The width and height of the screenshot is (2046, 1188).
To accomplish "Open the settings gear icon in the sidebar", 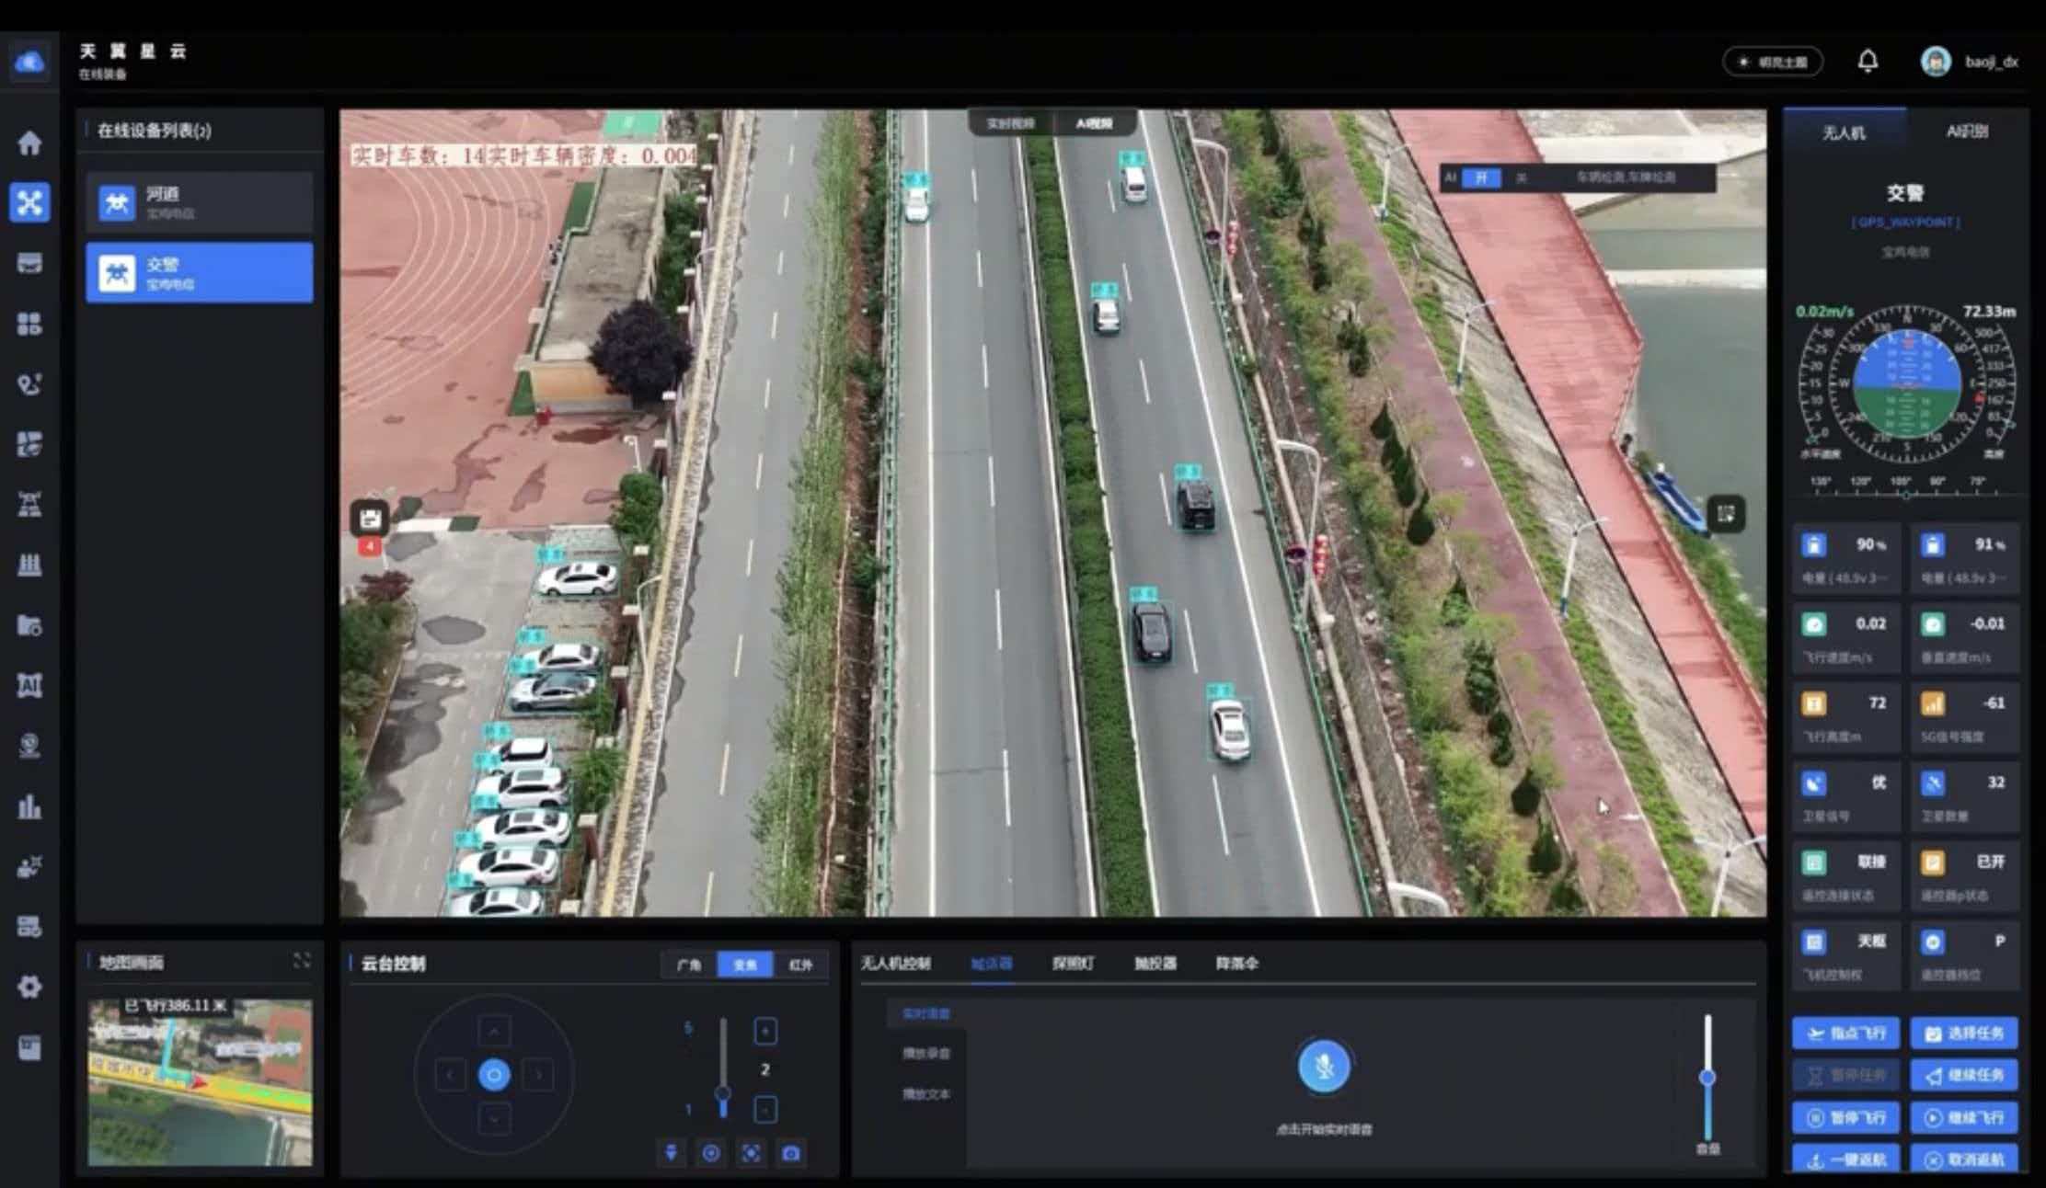I will coord(29,987).
